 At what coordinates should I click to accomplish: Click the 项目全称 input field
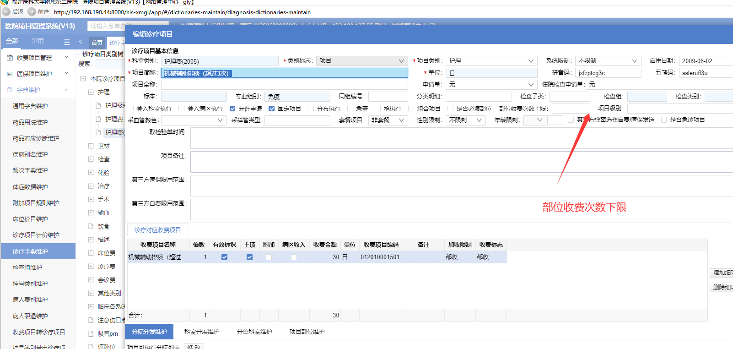284,84
